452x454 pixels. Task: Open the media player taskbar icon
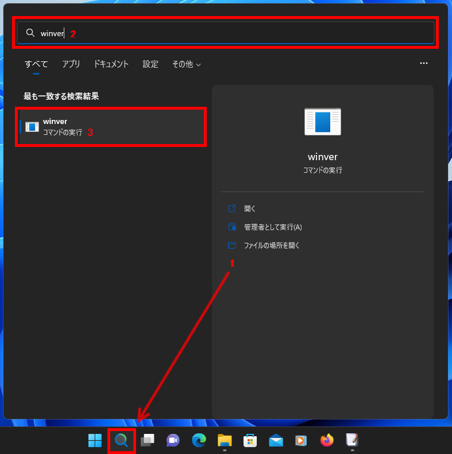(x=301, y=440)
